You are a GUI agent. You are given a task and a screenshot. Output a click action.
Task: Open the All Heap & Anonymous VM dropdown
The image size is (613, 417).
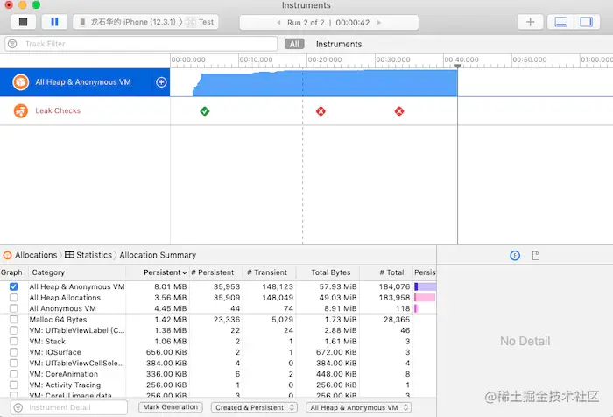(x=358, y=407)
